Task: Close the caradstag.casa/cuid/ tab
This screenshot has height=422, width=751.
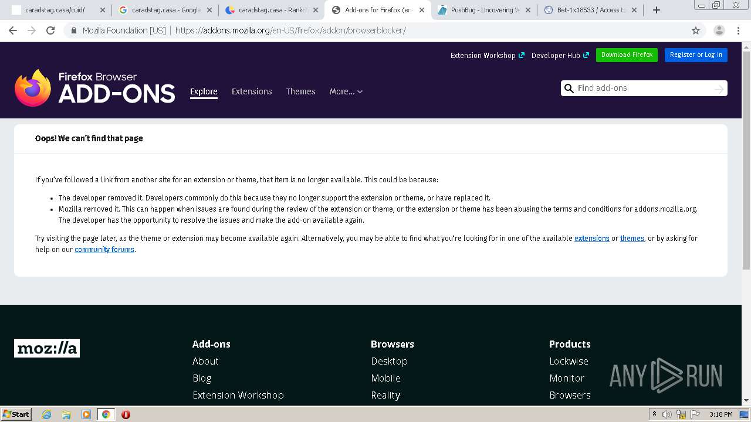Action: 103,10
